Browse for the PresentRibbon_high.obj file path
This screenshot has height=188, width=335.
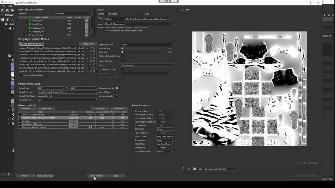87,58
